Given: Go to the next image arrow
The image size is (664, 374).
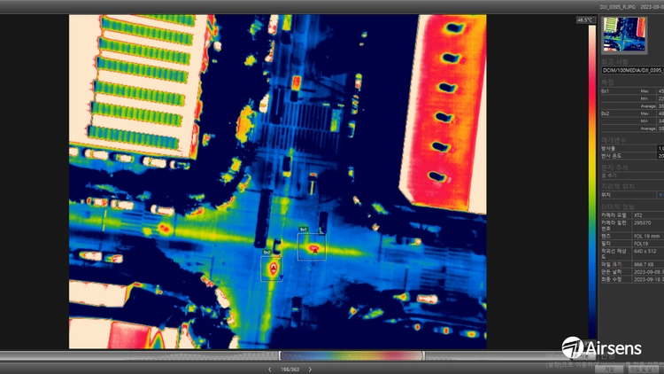Looking at the screenshot, I should pyautogui.click(x=310, y=370).
